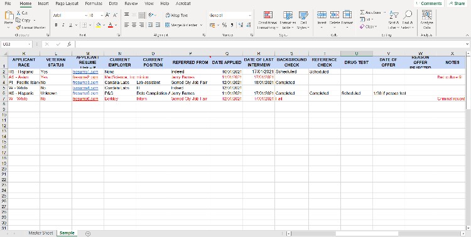Click the Accounting Number Format icon
Image resolution: width=471 pixels, height=237 pixels.
click(x=212, y=25)
